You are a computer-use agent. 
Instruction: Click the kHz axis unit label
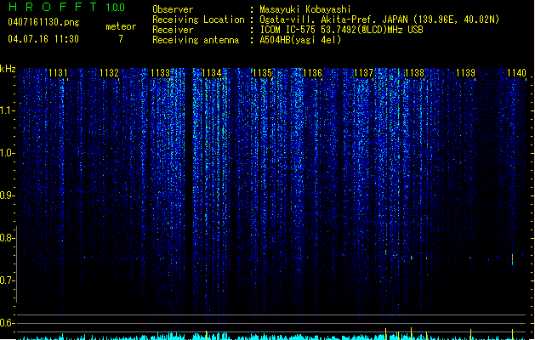point(8,69)
